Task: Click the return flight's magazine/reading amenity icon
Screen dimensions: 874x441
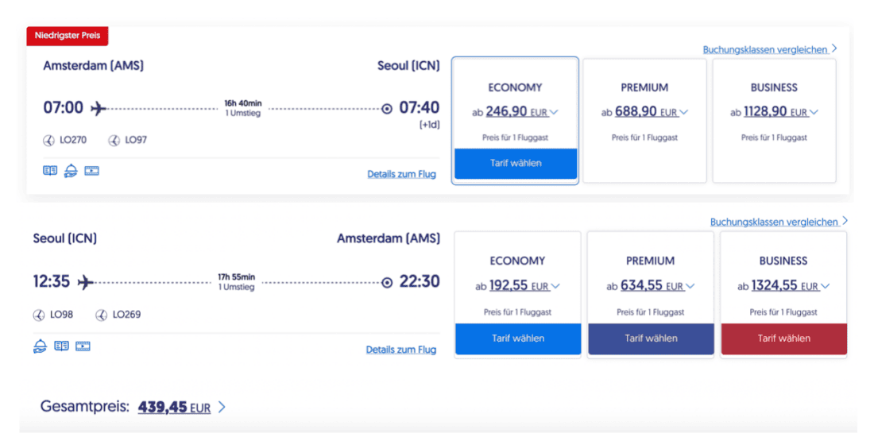Action: (x=61, y=346)
